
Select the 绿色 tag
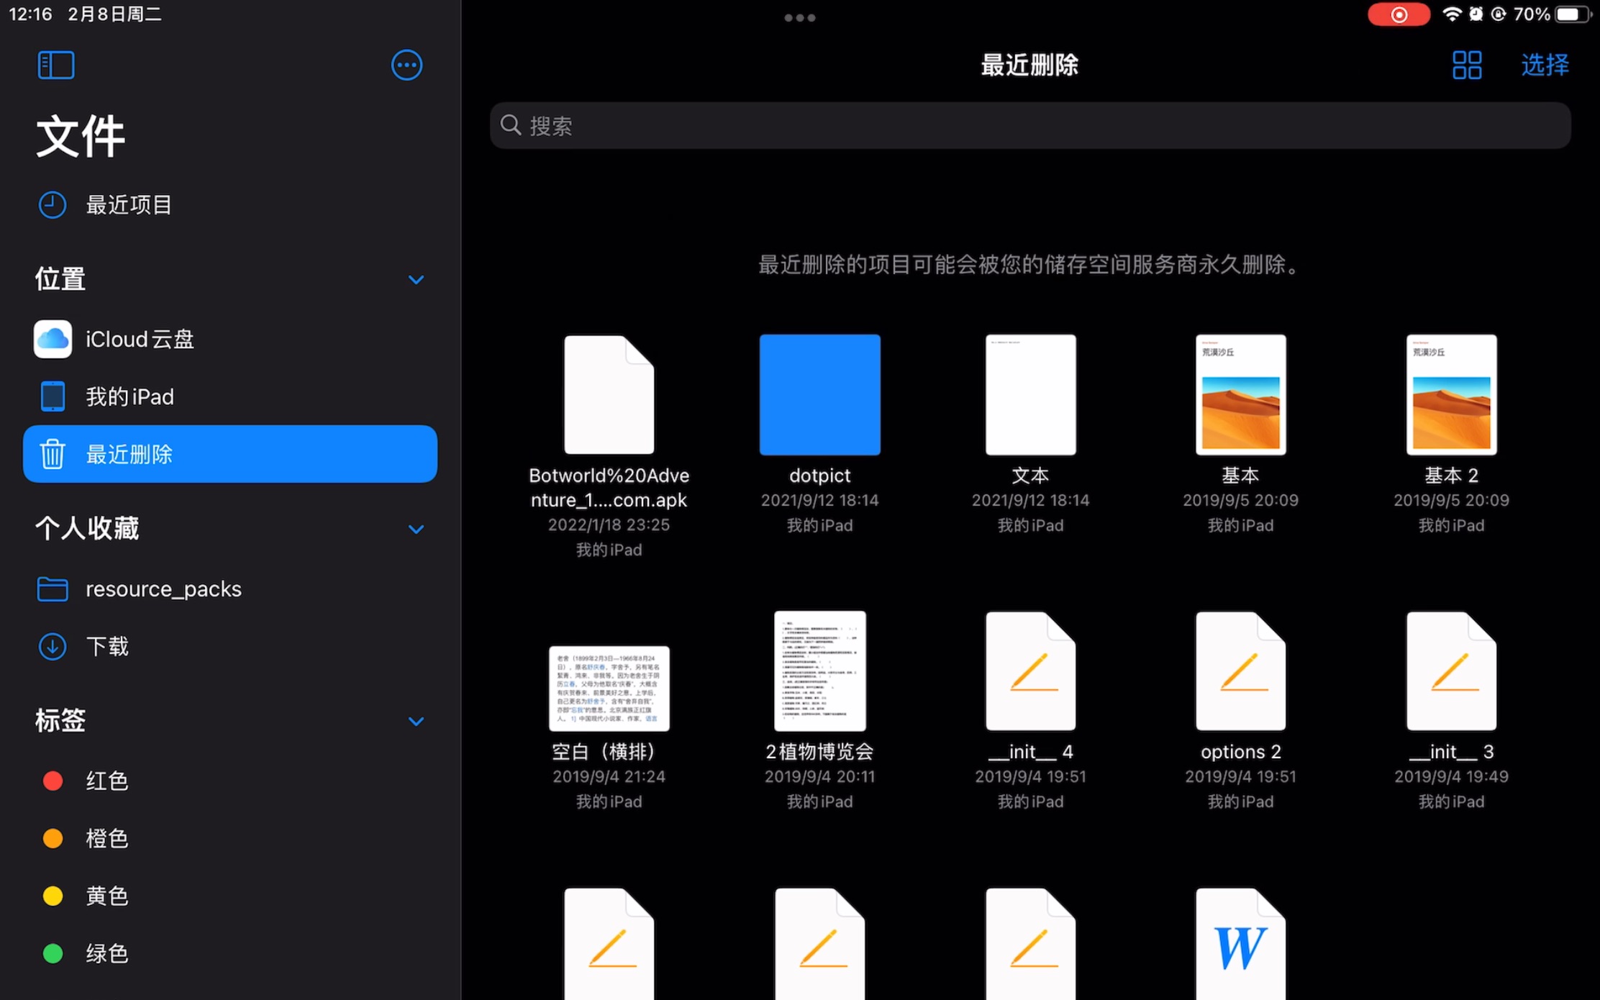coord(106,953)
